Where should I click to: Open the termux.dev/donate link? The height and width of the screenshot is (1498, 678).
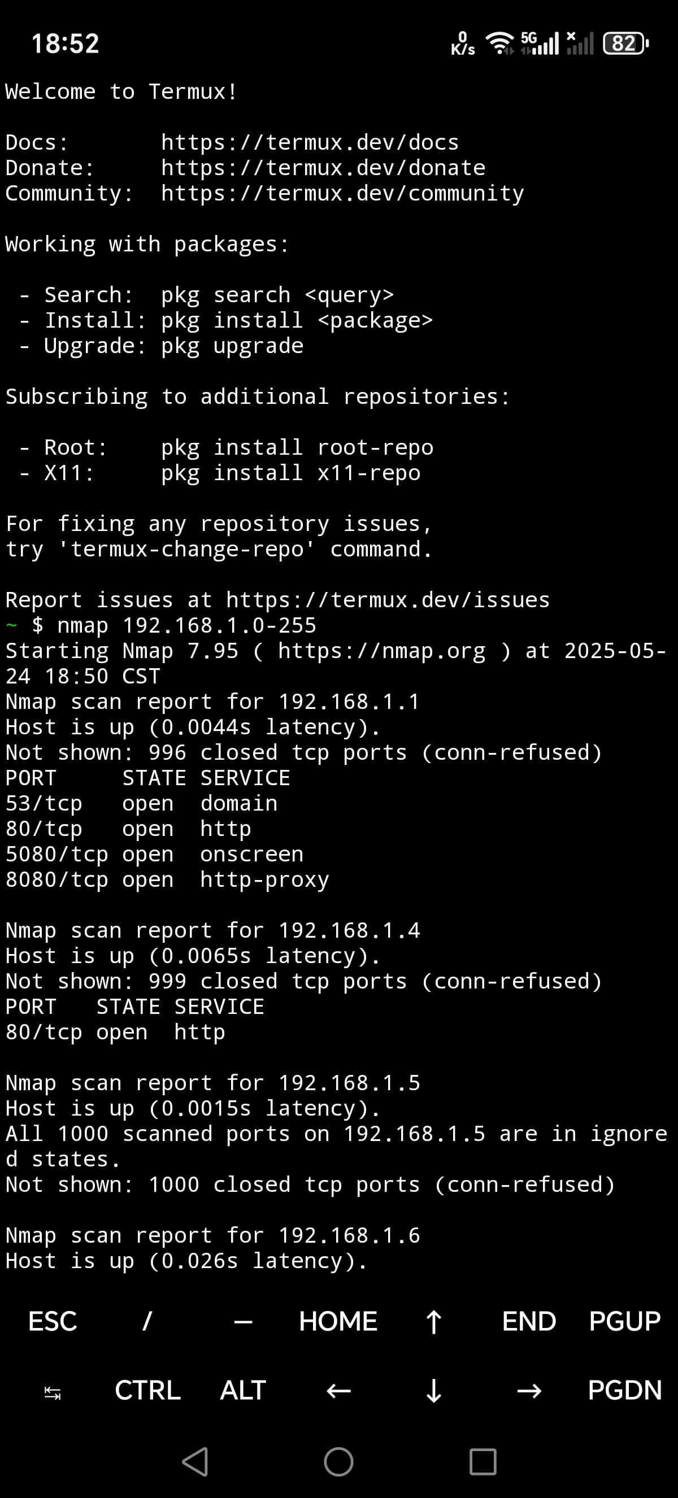point(323,168)
